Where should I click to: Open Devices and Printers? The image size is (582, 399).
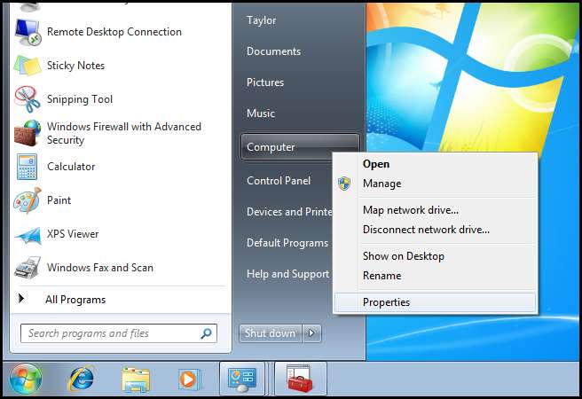(x=289, y=212)
